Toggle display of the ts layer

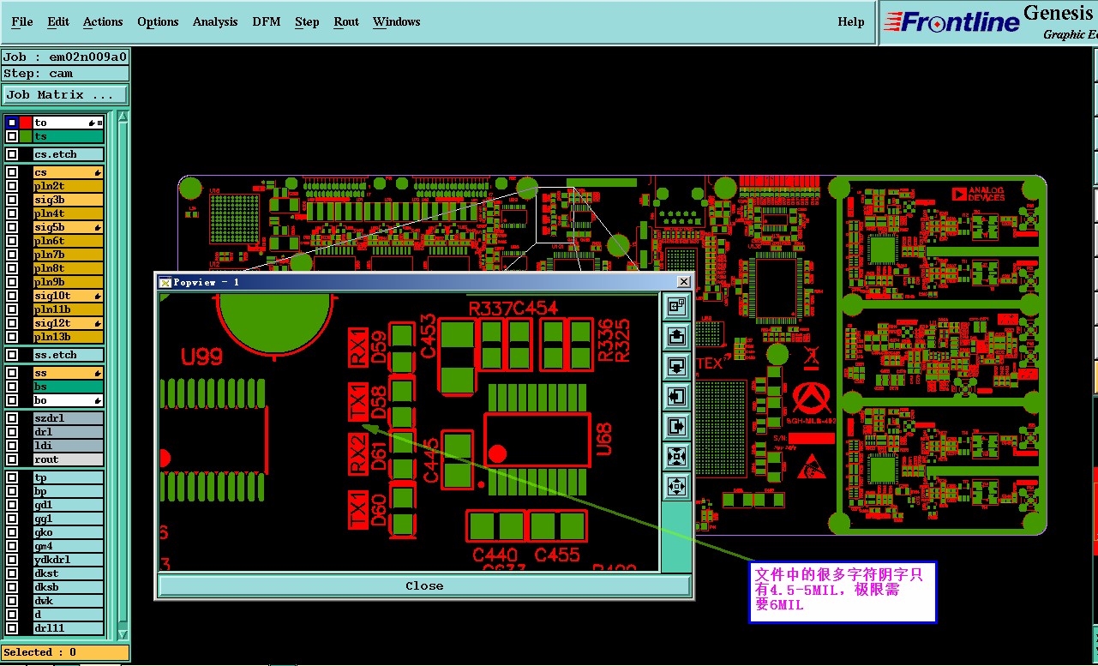click(12, 136)
